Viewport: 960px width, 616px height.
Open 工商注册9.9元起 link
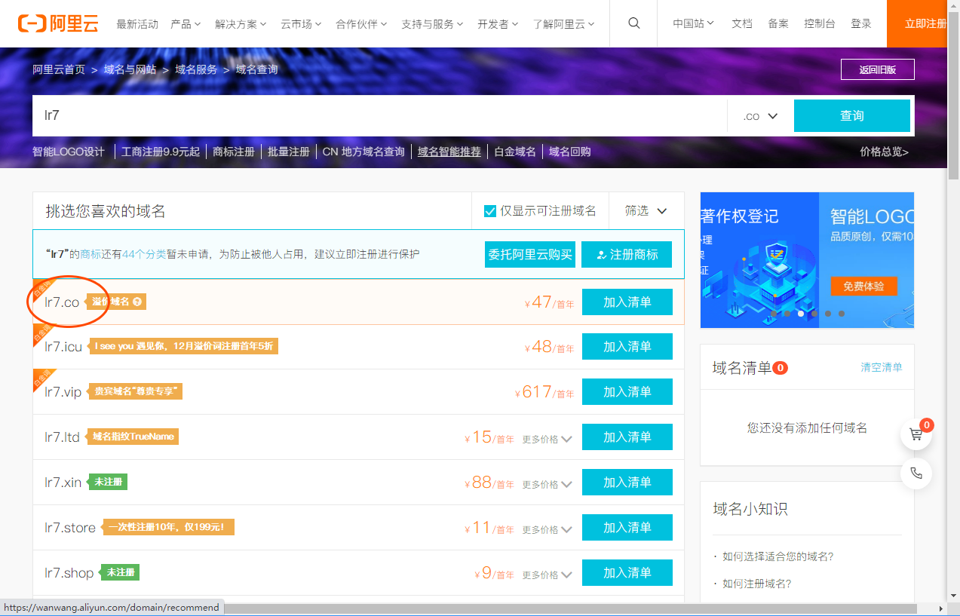[161, 152]
